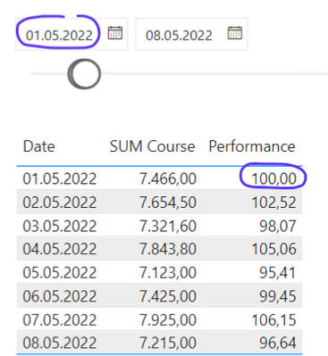Select the 01.05.2022 date cell in table
This screenshot has height=356, width=328.
coord(60,178)
